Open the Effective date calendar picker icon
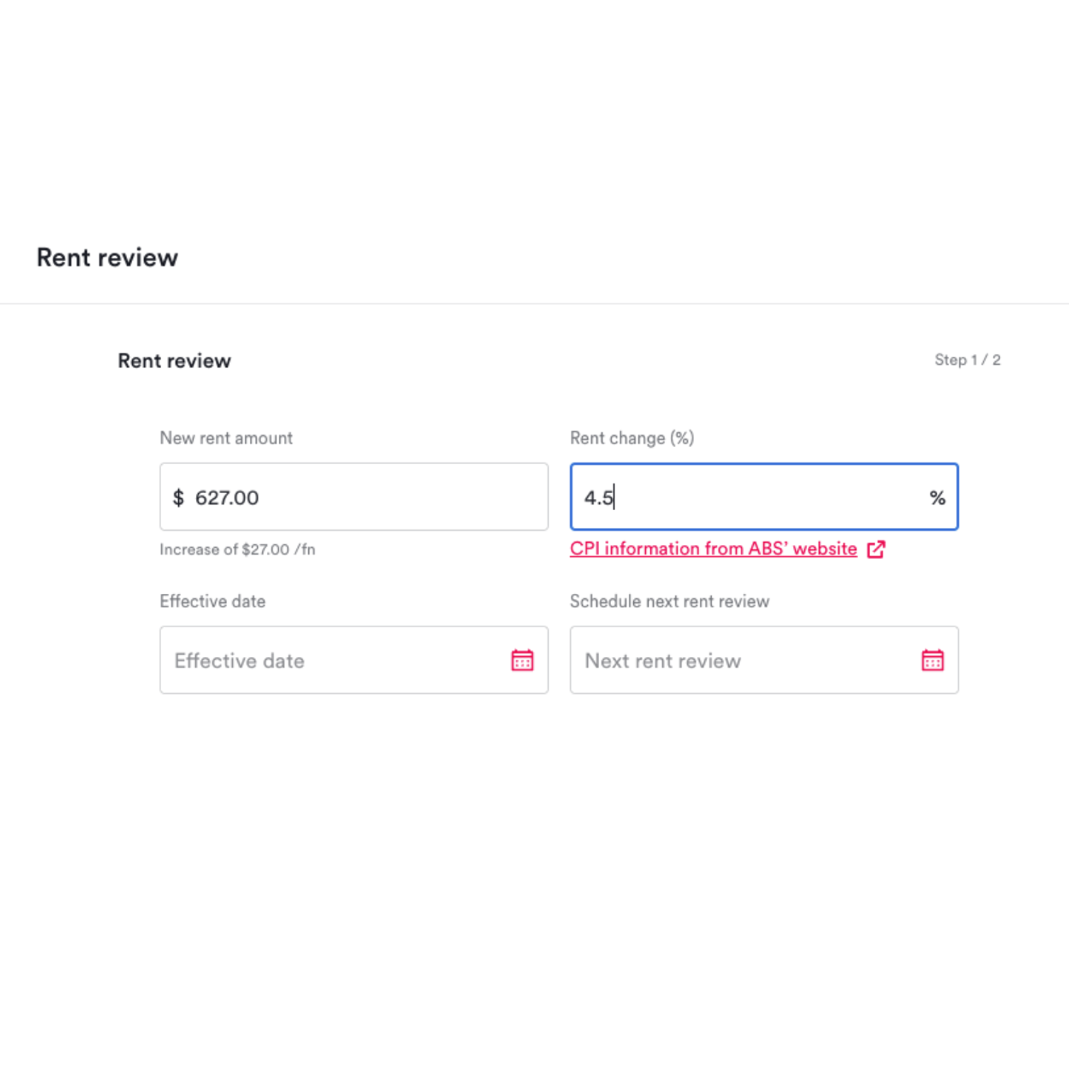Screen dimensions: 1069x1069 point(522,660)
